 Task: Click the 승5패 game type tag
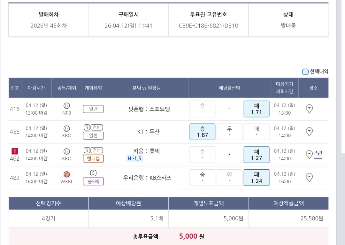click(x=93, y=181)
